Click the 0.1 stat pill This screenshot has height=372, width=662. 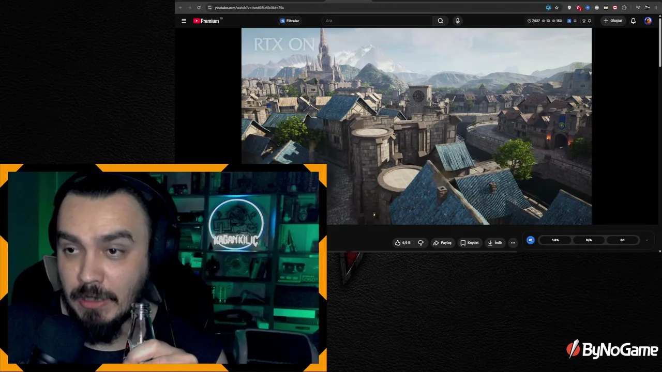(x=622, y=240)
